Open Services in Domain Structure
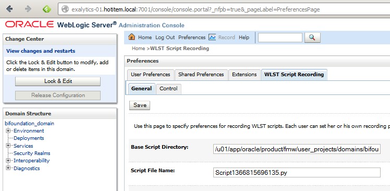This screenshot has height=191, width=390. click(23, 146)
